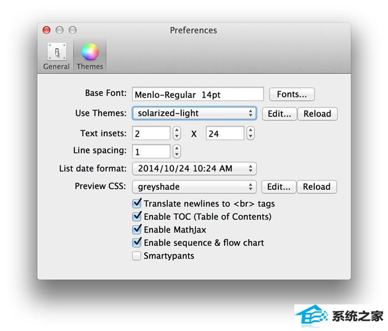Open the Fonts... picker
The width and height of the screenshot is (388, 331).
click(292, 94)
